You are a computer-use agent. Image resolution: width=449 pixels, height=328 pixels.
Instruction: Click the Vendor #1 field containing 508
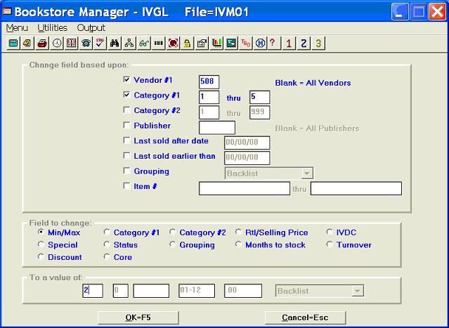[x=209, y=81]
